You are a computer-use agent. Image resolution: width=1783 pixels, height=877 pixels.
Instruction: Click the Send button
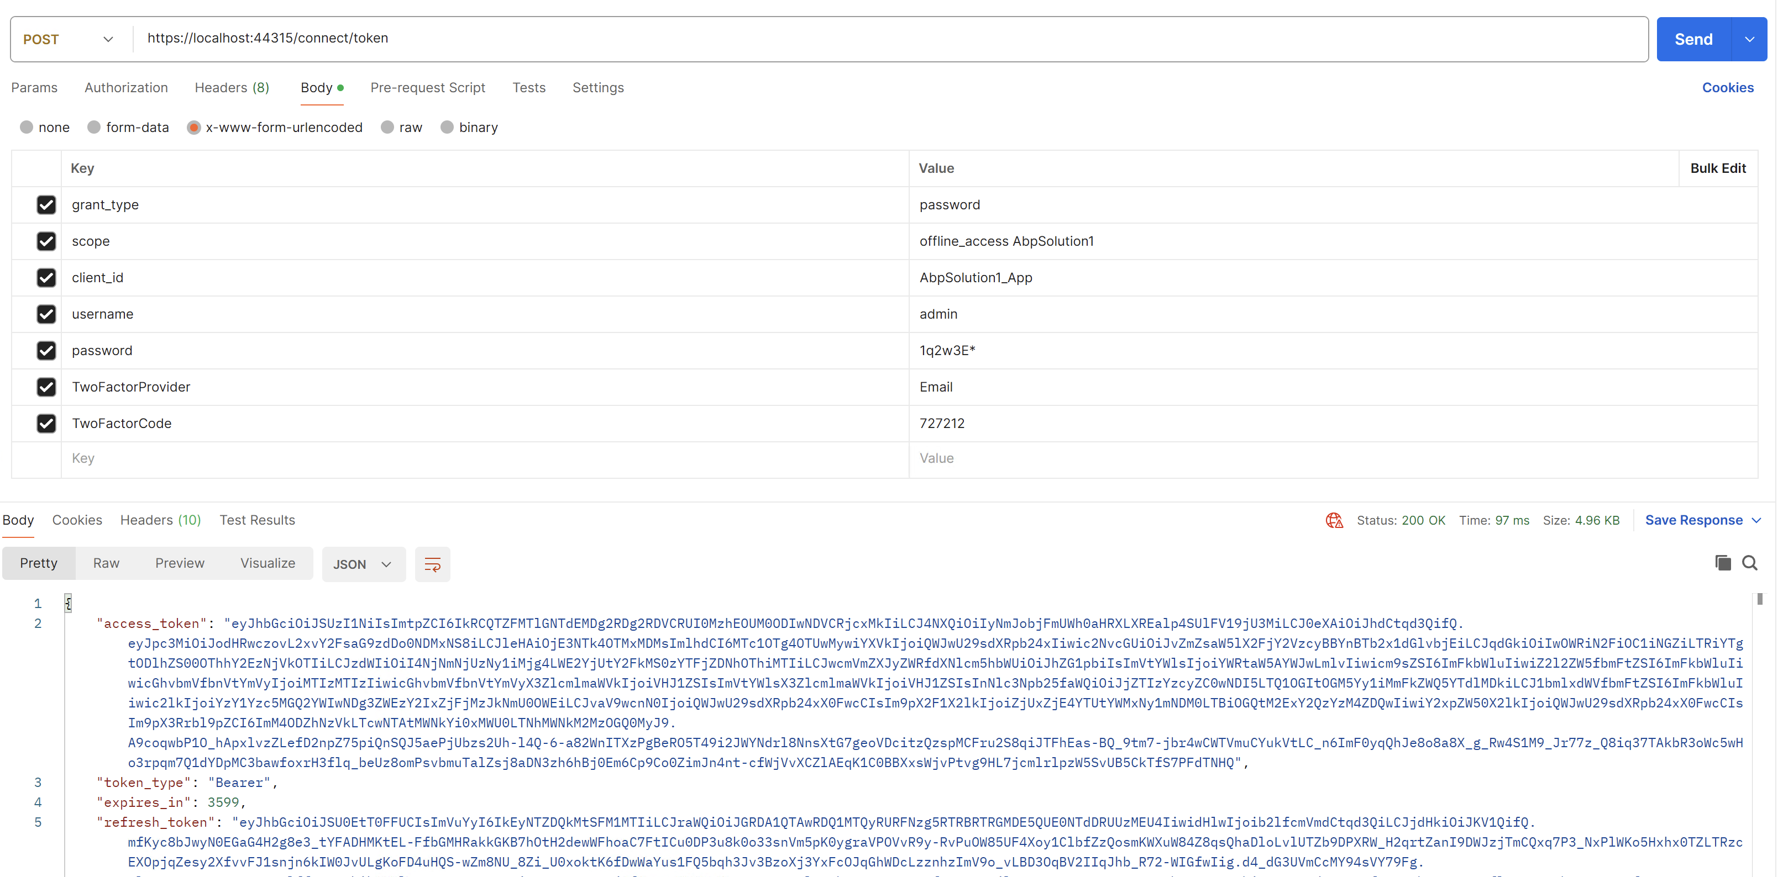click(x=1693, y=39)
